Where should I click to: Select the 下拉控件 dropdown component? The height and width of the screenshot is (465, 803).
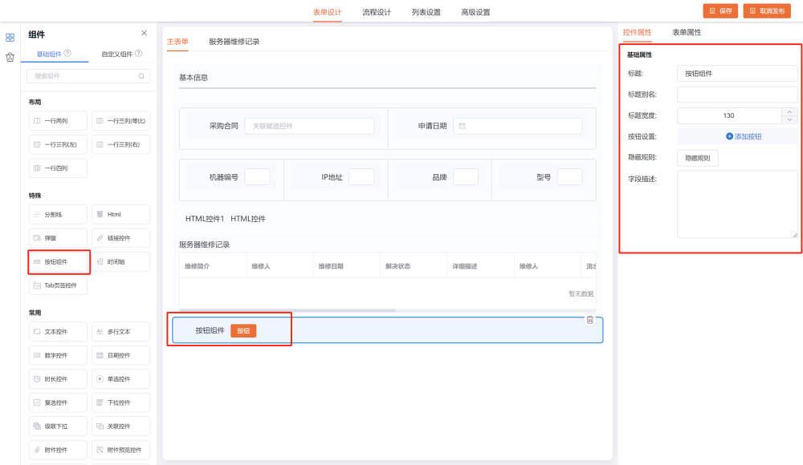(120, 402)
